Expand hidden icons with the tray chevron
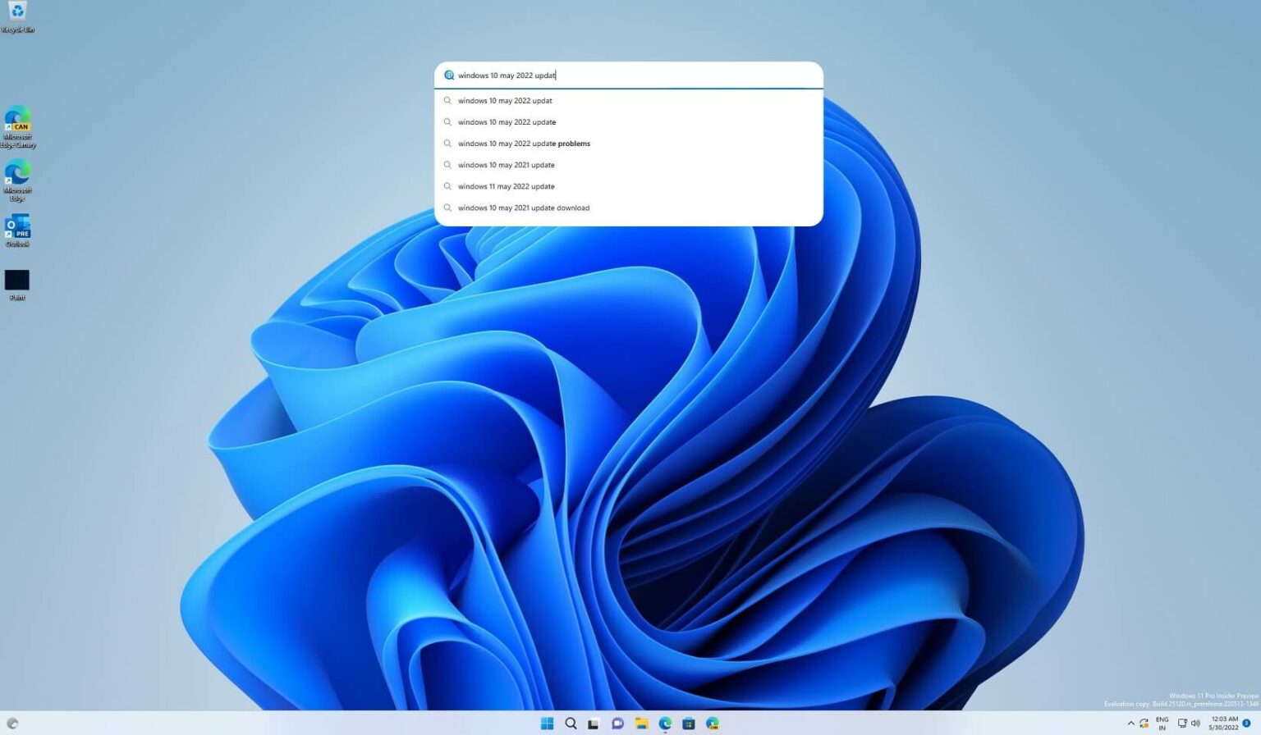 point(1130,723)
